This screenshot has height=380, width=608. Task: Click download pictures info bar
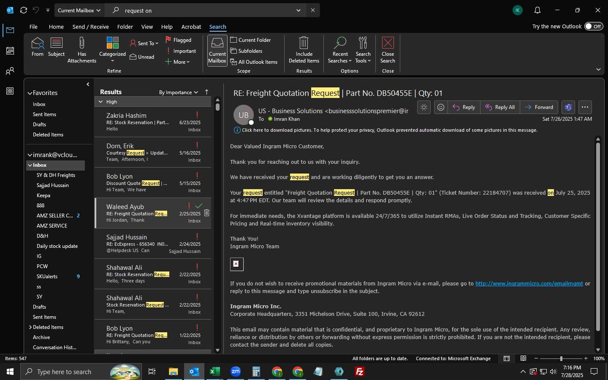(x=385, y=130)
